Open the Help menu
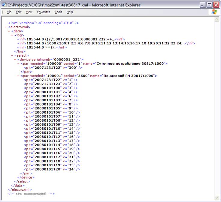 point(70,12)
